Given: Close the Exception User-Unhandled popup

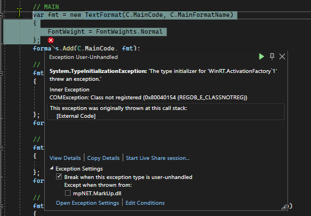Looking at the screenshot, I should click(x=282, y=57).
